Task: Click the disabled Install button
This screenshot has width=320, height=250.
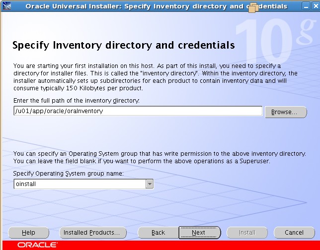Action: [247, 233]
